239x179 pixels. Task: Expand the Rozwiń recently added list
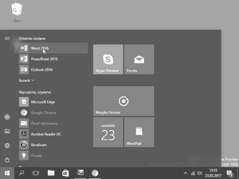[x=26, y=81]
